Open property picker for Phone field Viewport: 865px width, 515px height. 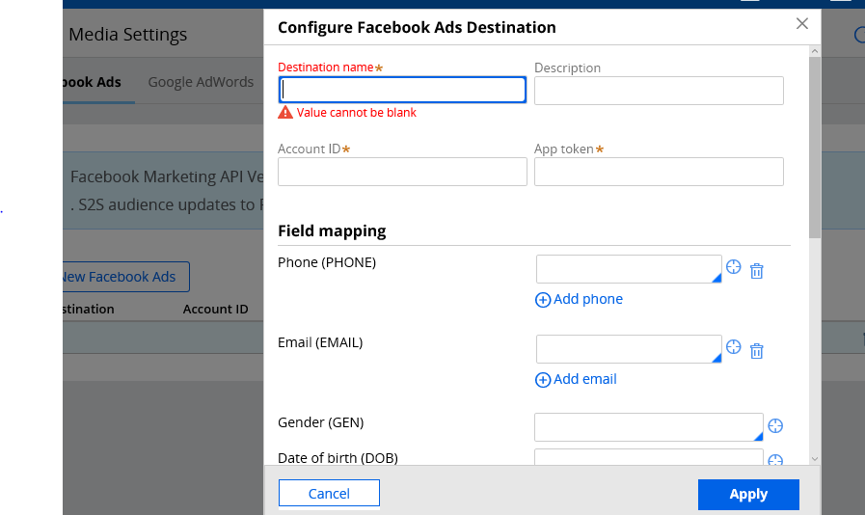tap(733, 267)
